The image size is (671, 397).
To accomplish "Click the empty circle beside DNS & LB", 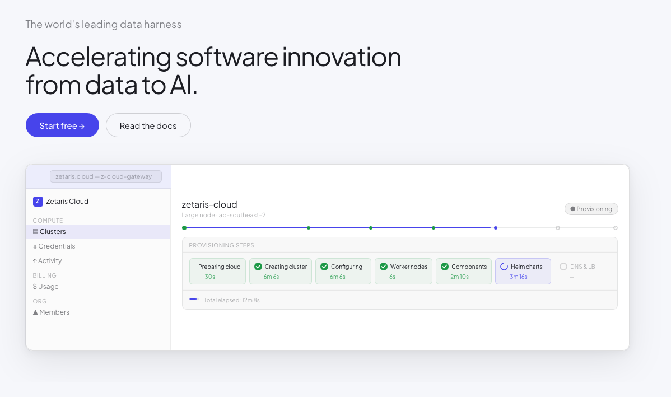I will point(563,267).
